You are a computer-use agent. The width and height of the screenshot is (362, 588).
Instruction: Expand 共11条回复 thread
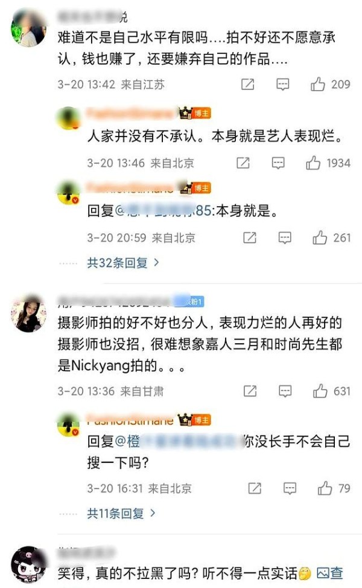point(121,513)
